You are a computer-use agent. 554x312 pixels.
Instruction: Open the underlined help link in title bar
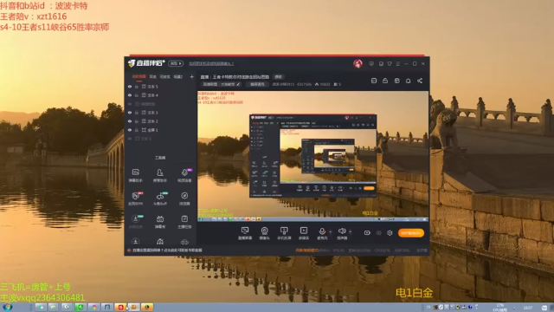211,63
